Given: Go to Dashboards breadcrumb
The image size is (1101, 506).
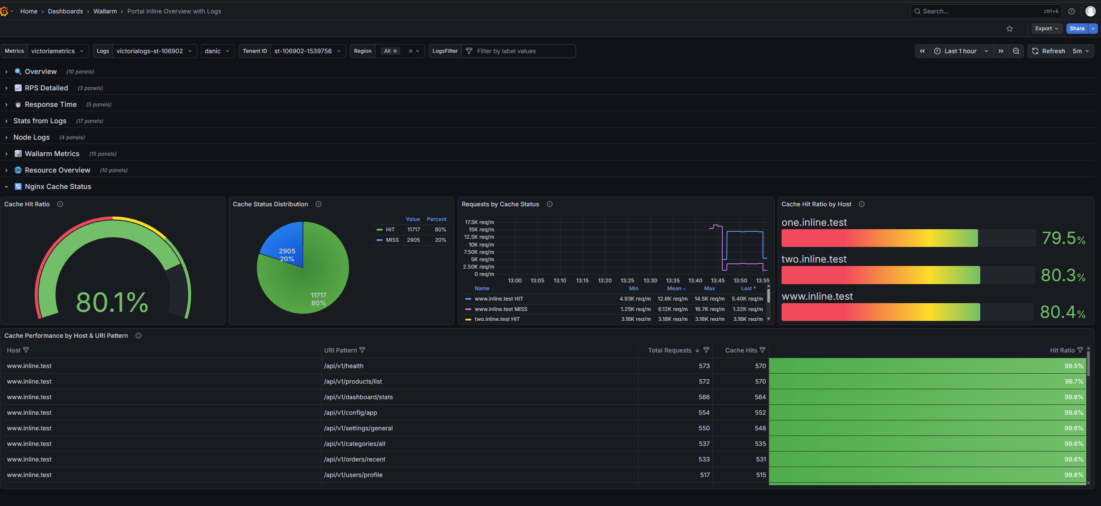Looking at the screenshot, I should point(65,11).
